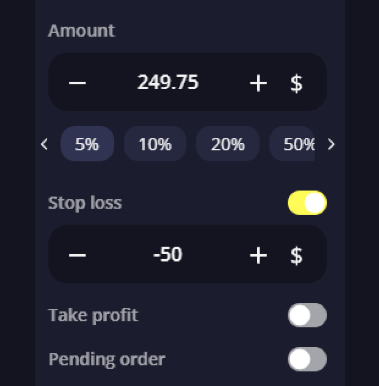The height and width of the screenshot is (386, 379).
Task: Click the Take profit label
Action: point(93,315)
